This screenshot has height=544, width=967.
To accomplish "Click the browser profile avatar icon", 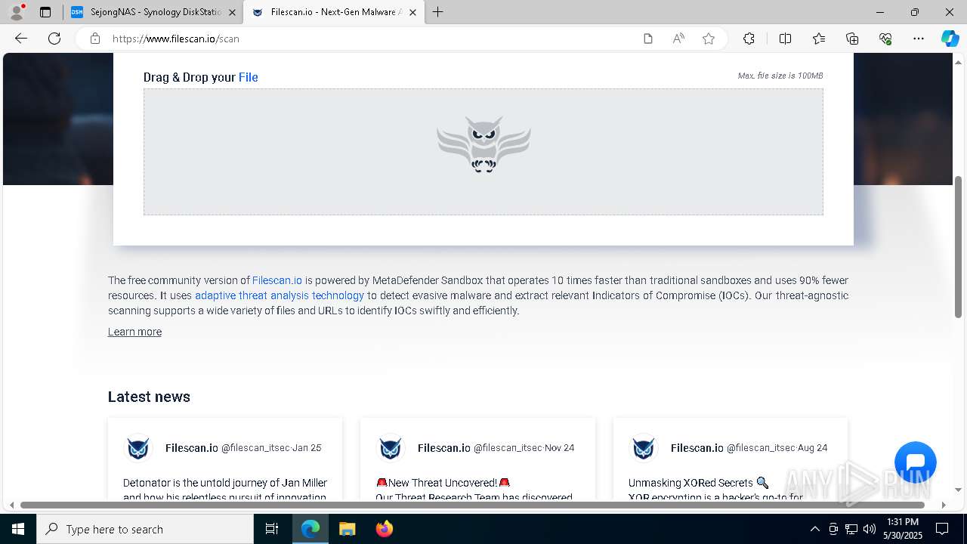I will click(17, 12).
